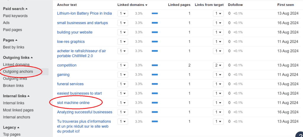Collapse the Pages section
Viewport: 303px width, 137px height.
[x=10, y=40]
